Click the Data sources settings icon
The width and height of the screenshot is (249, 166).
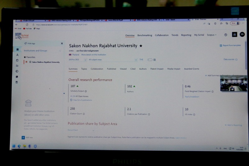(237, 59)
